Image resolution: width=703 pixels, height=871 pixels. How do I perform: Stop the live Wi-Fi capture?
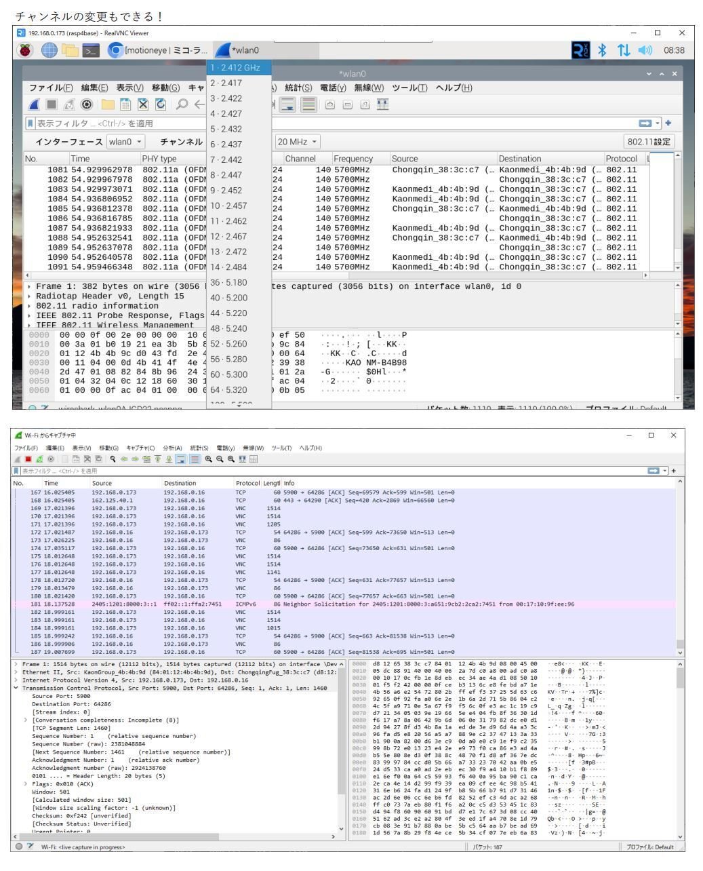click(x=28, y=459)
